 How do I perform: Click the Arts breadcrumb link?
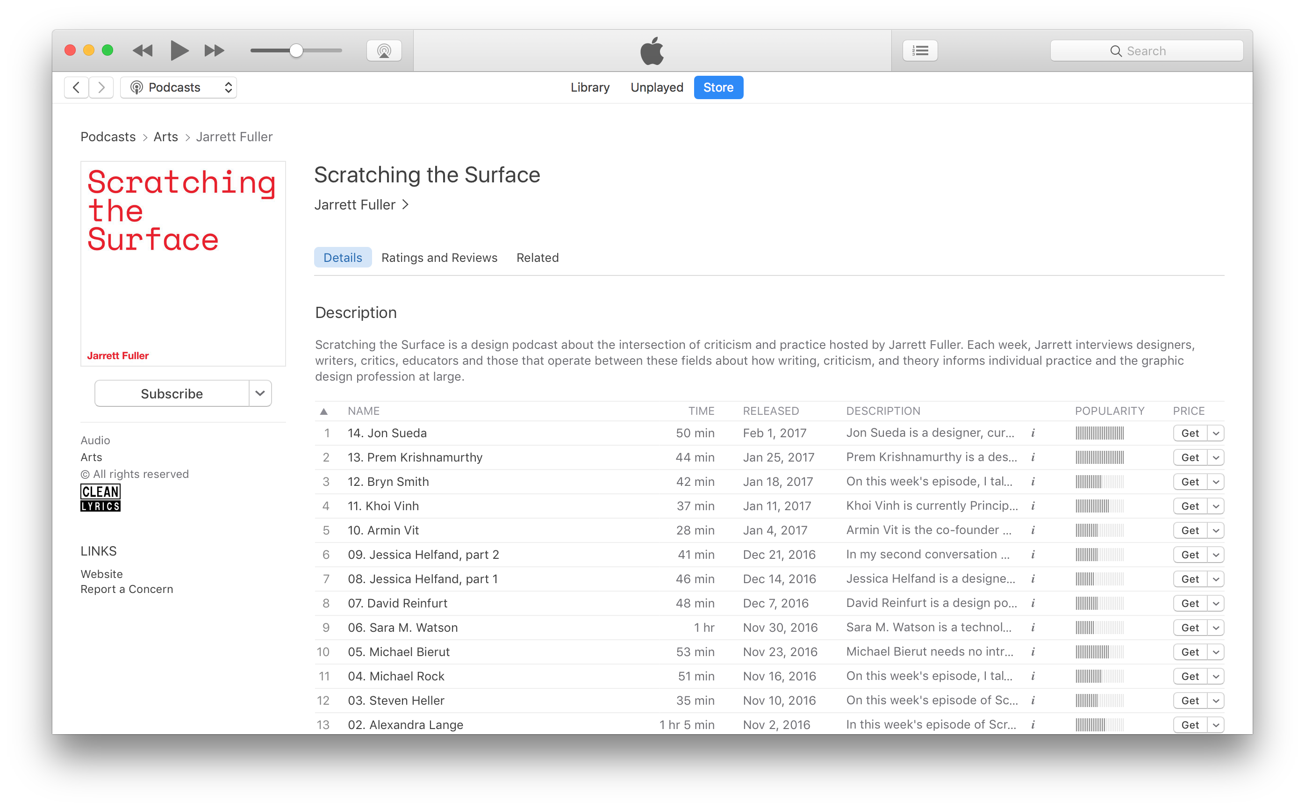(x=166, y=137)
